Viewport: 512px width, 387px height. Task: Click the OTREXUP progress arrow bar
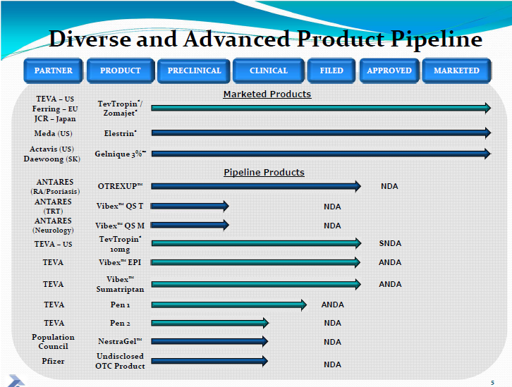tap(256, 186)
